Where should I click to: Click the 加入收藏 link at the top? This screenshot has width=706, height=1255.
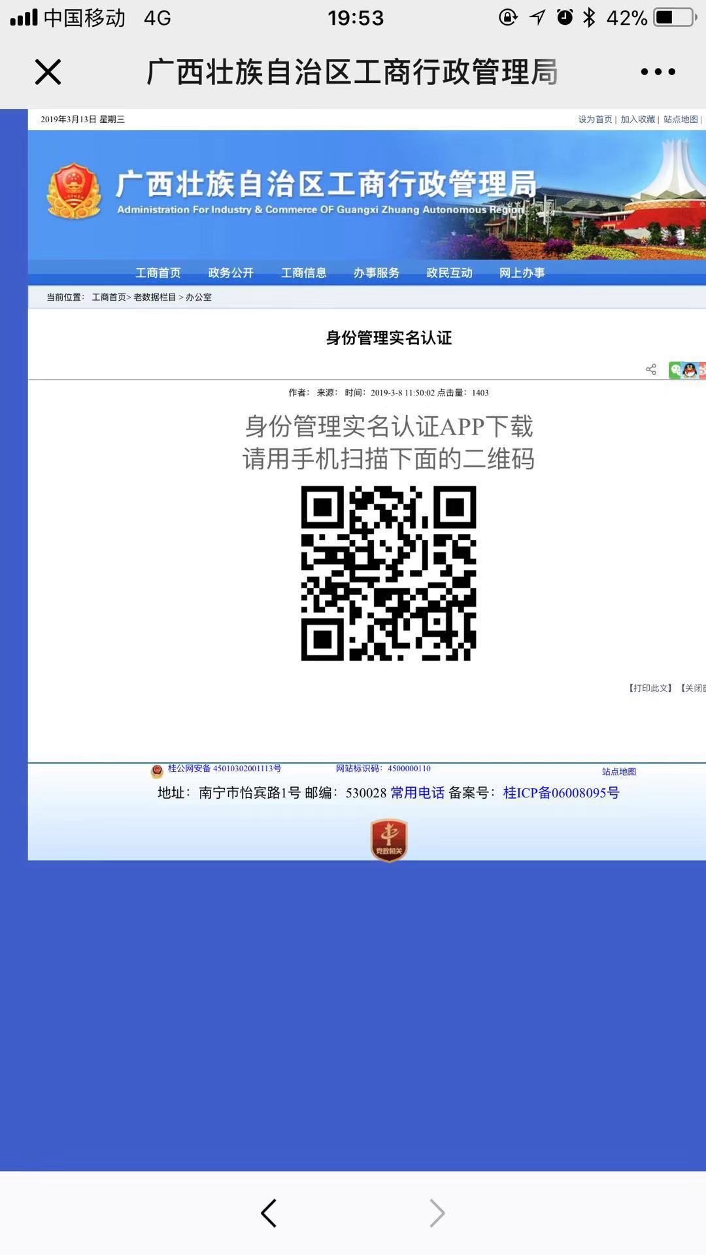[637, 119]
